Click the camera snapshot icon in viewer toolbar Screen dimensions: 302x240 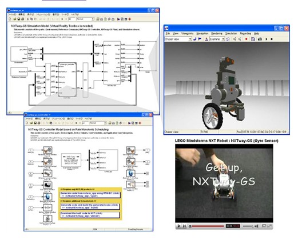tap(260, 39)
